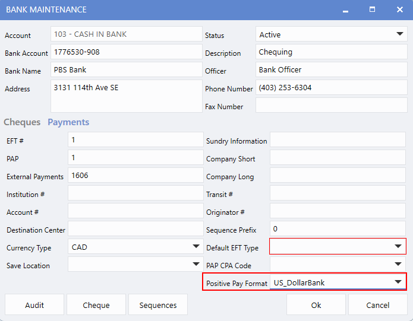413x321 pixels.
Task: Select the Payments tab
Action: coord(68,122)
